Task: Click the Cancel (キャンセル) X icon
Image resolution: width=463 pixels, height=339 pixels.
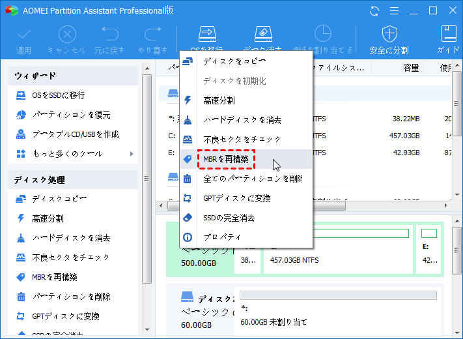Action: 67,35
